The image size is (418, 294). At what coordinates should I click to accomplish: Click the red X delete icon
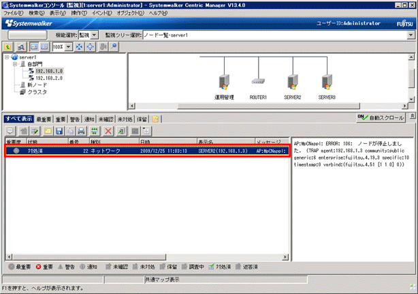108,131
